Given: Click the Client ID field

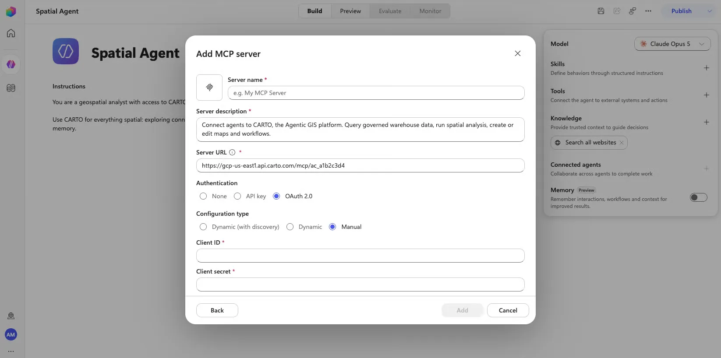Looking at the screenshot, I should click(x=360, y=256).
